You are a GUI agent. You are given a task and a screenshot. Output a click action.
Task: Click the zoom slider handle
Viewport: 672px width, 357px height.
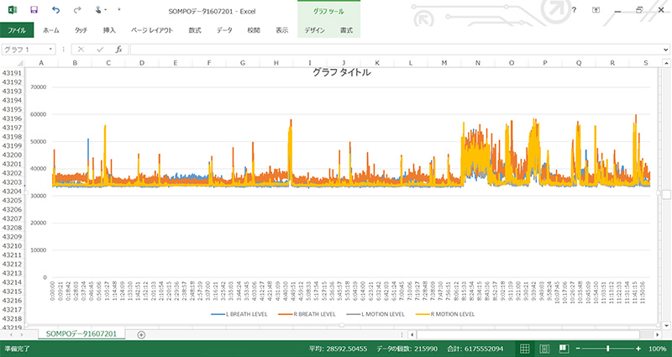tap(609, 349)
